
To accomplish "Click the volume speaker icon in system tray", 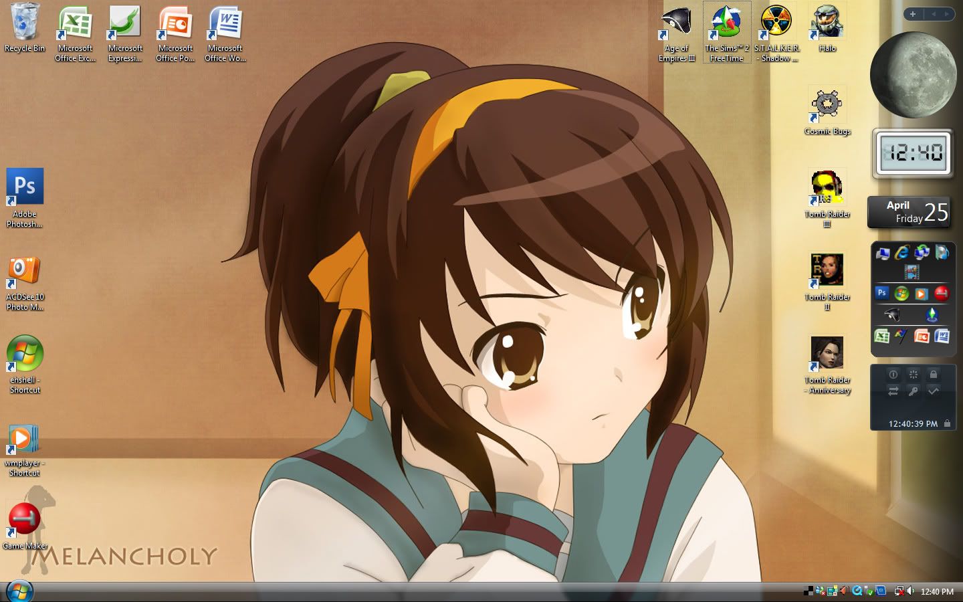I will pyautogui.click(x=910, y=591).
